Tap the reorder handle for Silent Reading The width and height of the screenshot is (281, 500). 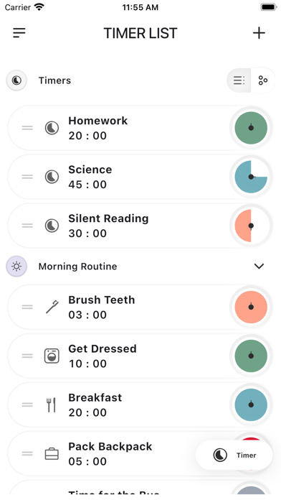click(x=27, y=226)
